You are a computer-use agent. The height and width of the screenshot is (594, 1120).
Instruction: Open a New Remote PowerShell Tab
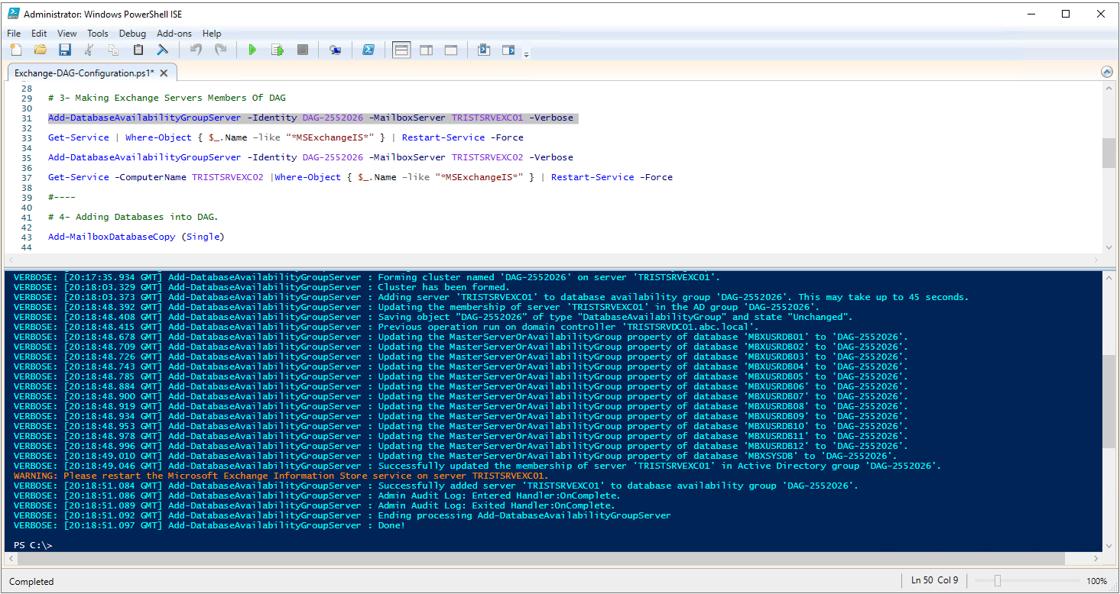(335, 50)
